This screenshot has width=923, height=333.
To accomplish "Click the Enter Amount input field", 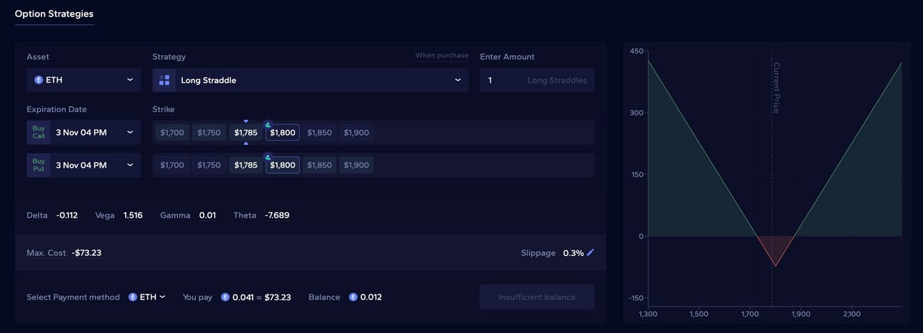I will point(537,80).
